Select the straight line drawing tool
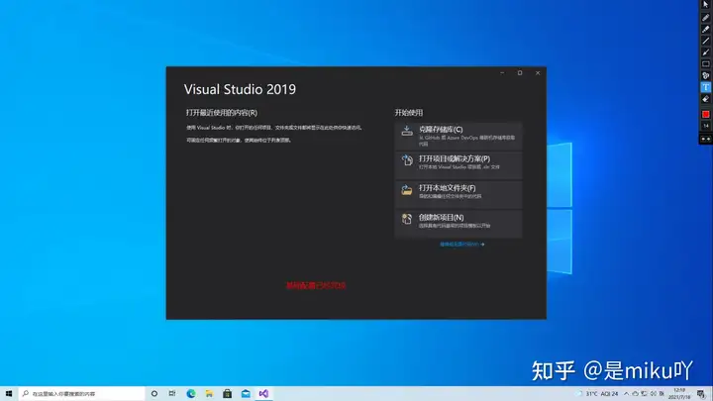 point(705,41)
